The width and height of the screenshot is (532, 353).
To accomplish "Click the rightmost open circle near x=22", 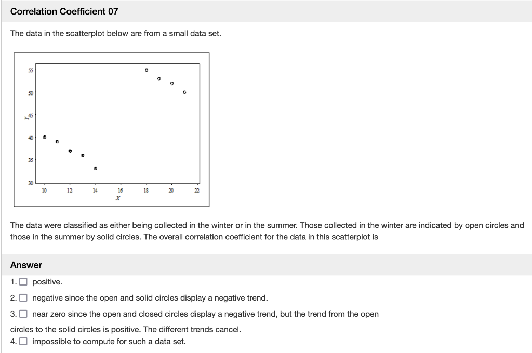I will pos(183,92).
